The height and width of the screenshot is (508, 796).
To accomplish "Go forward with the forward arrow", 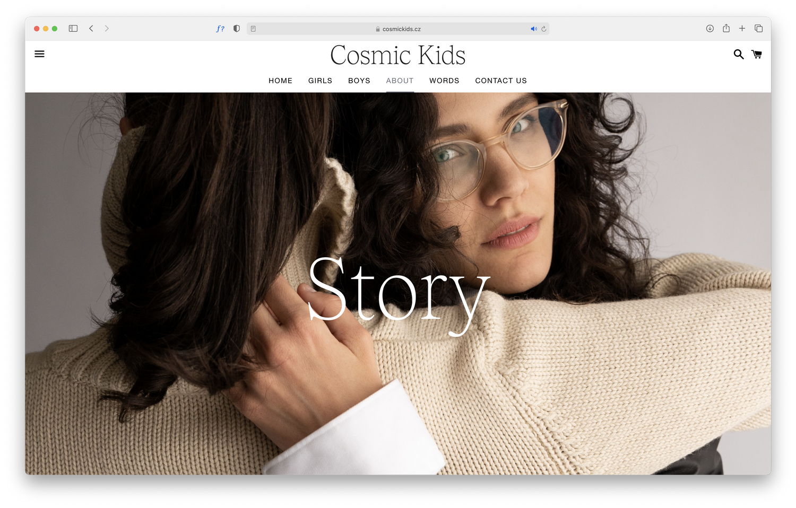I will pos(107,29).
